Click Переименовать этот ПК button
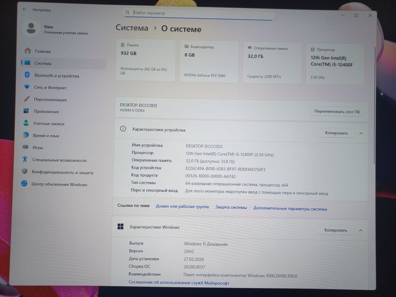 tap(337, 111)
